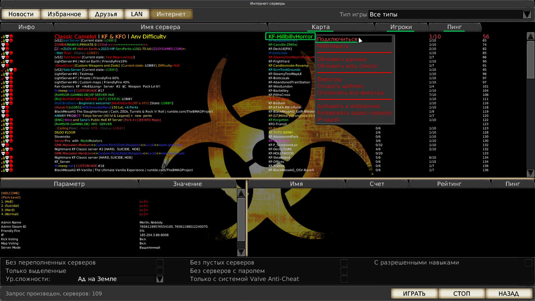Screen dimensions: 535x301
Task: Switch to the Новости tab
Action: [21, 14]
